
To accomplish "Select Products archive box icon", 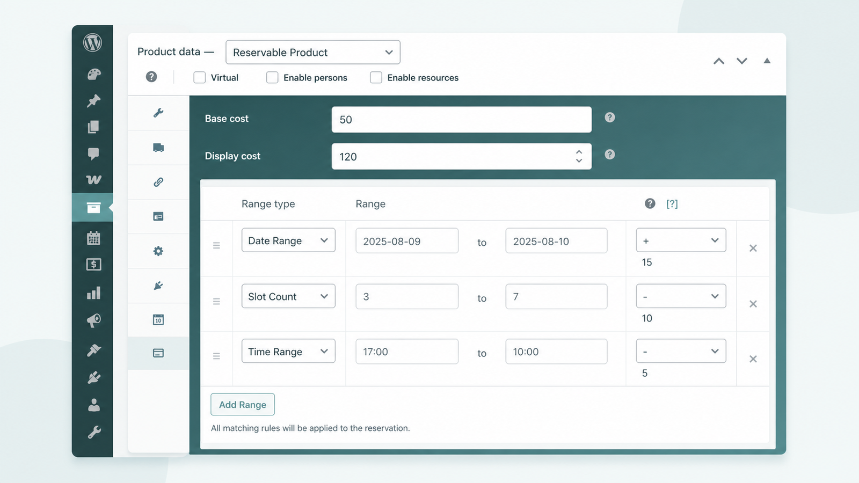I will click(93, 207).
